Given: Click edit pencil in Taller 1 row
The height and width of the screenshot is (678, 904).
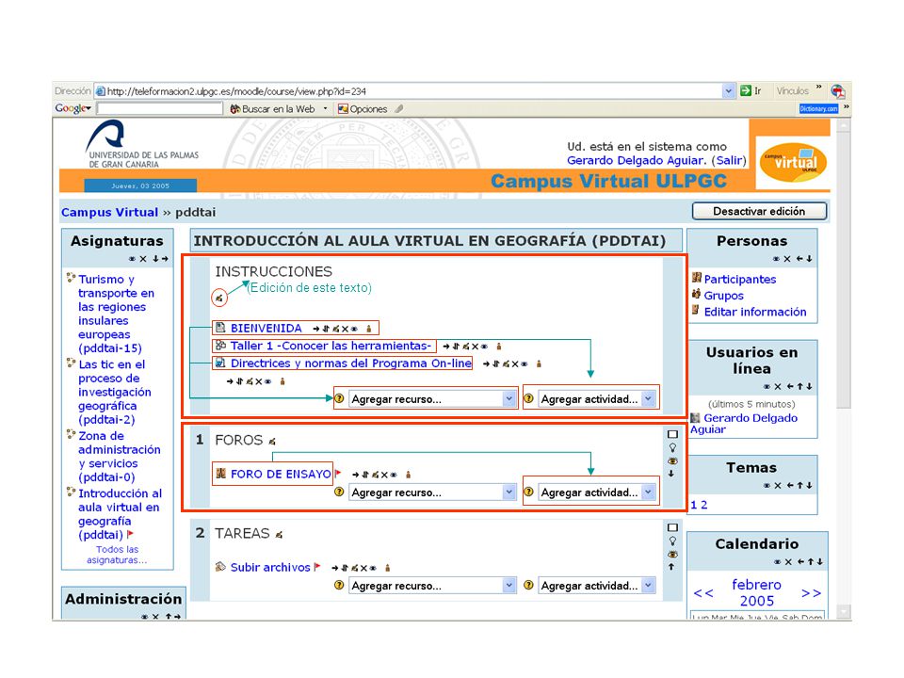Looking at the screenshot, I should 466,347.
